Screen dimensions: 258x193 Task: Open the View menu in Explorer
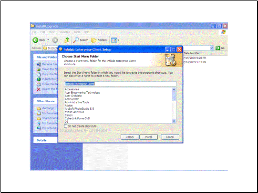52,32
